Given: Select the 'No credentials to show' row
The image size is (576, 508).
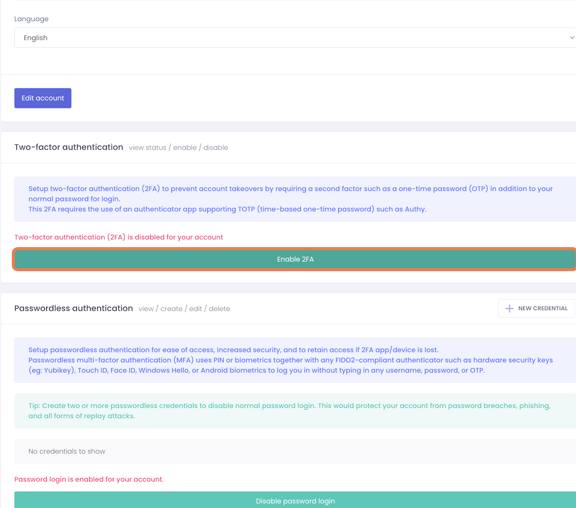Looking at the screenshot, I should (x=294, y=451).
